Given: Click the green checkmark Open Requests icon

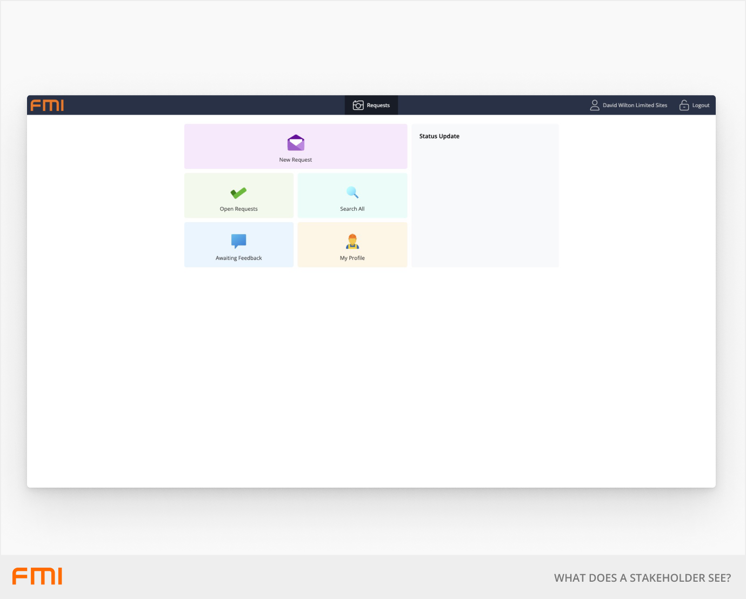Looking at the screenshot, I should pos(238,193).
